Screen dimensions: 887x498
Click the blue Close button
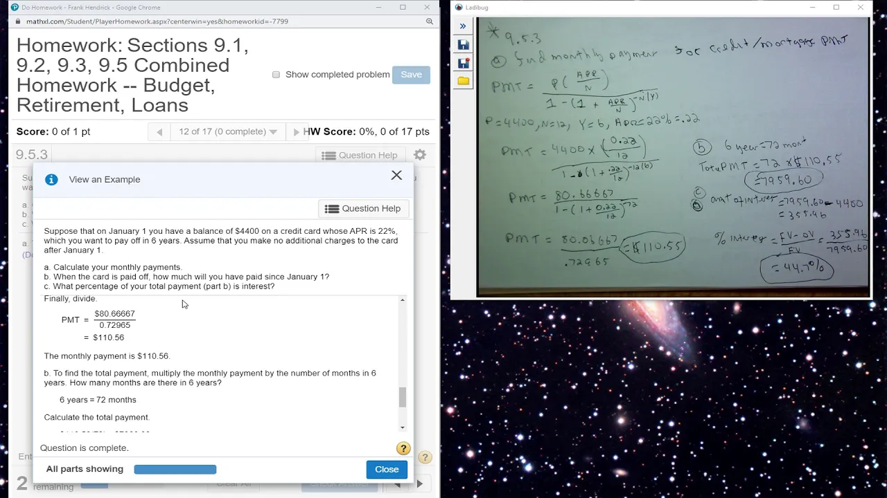pyautogui.click(x=387, y=469)
